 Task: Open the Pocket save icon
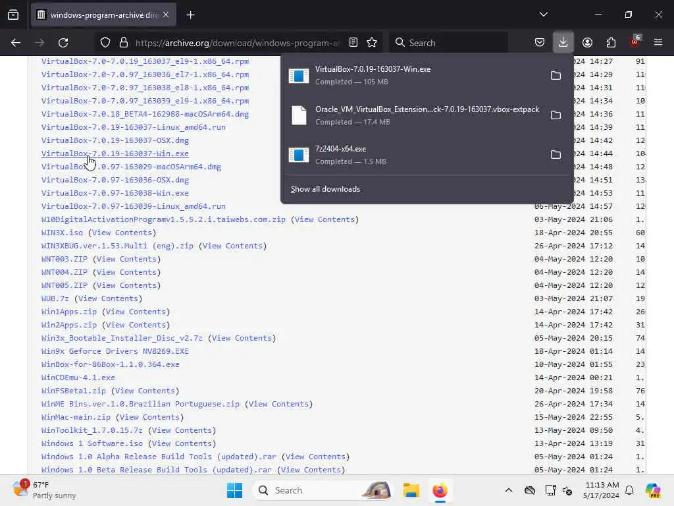pyautogui.click(x=540, y=43)
